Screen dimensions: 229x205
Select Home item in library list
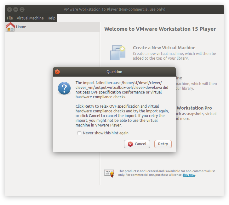(21, 27)
